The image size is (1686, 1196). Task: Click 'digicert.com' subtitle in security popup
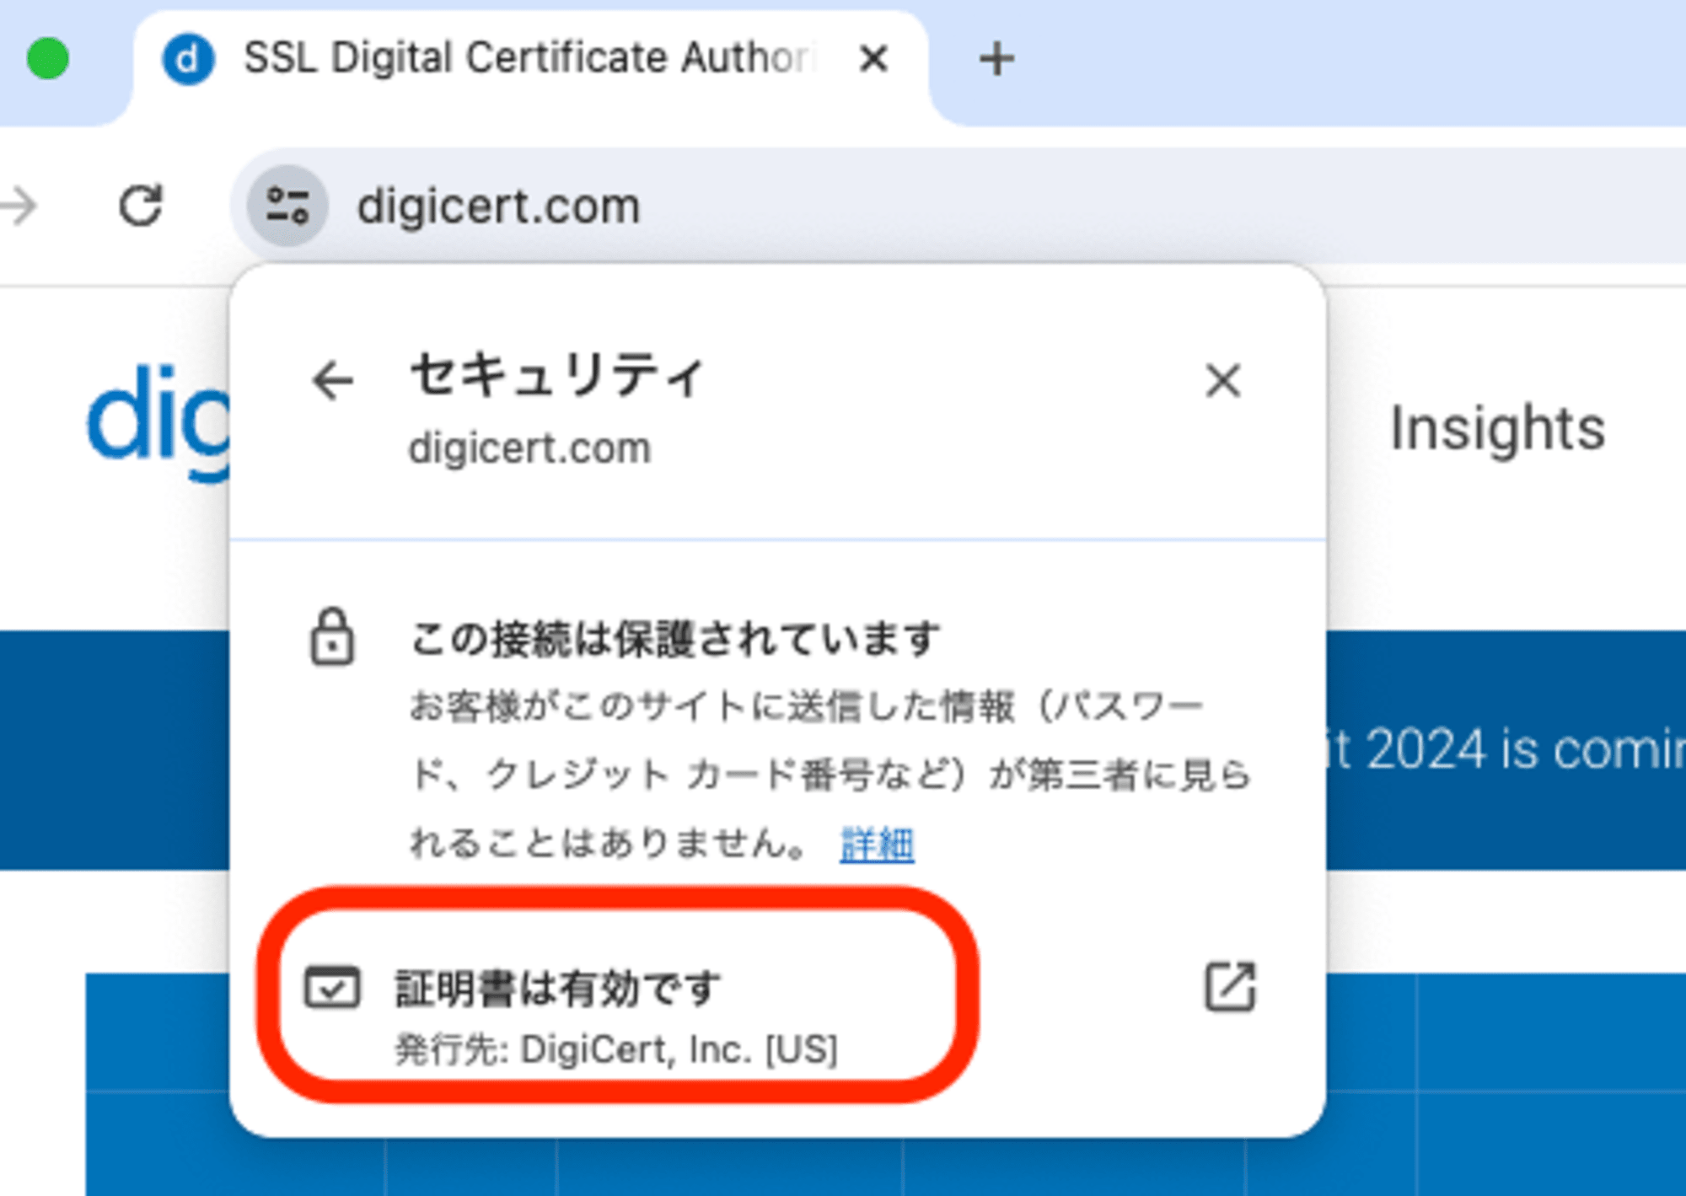530,448
